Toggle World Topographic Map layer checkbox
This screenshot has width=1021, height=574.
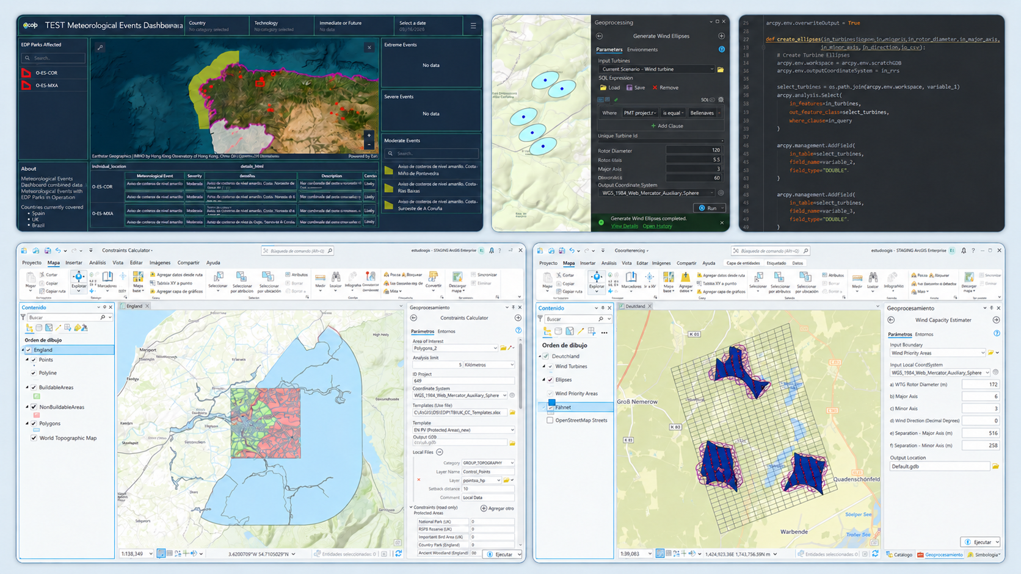coord(34,438)
